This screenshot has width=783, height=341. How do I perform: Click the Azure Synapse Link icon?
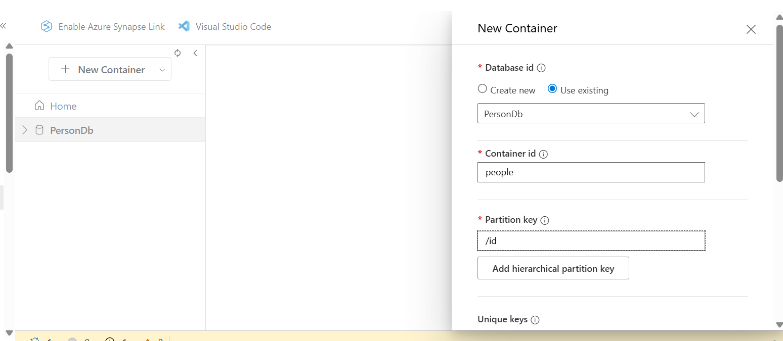[47, 27]
